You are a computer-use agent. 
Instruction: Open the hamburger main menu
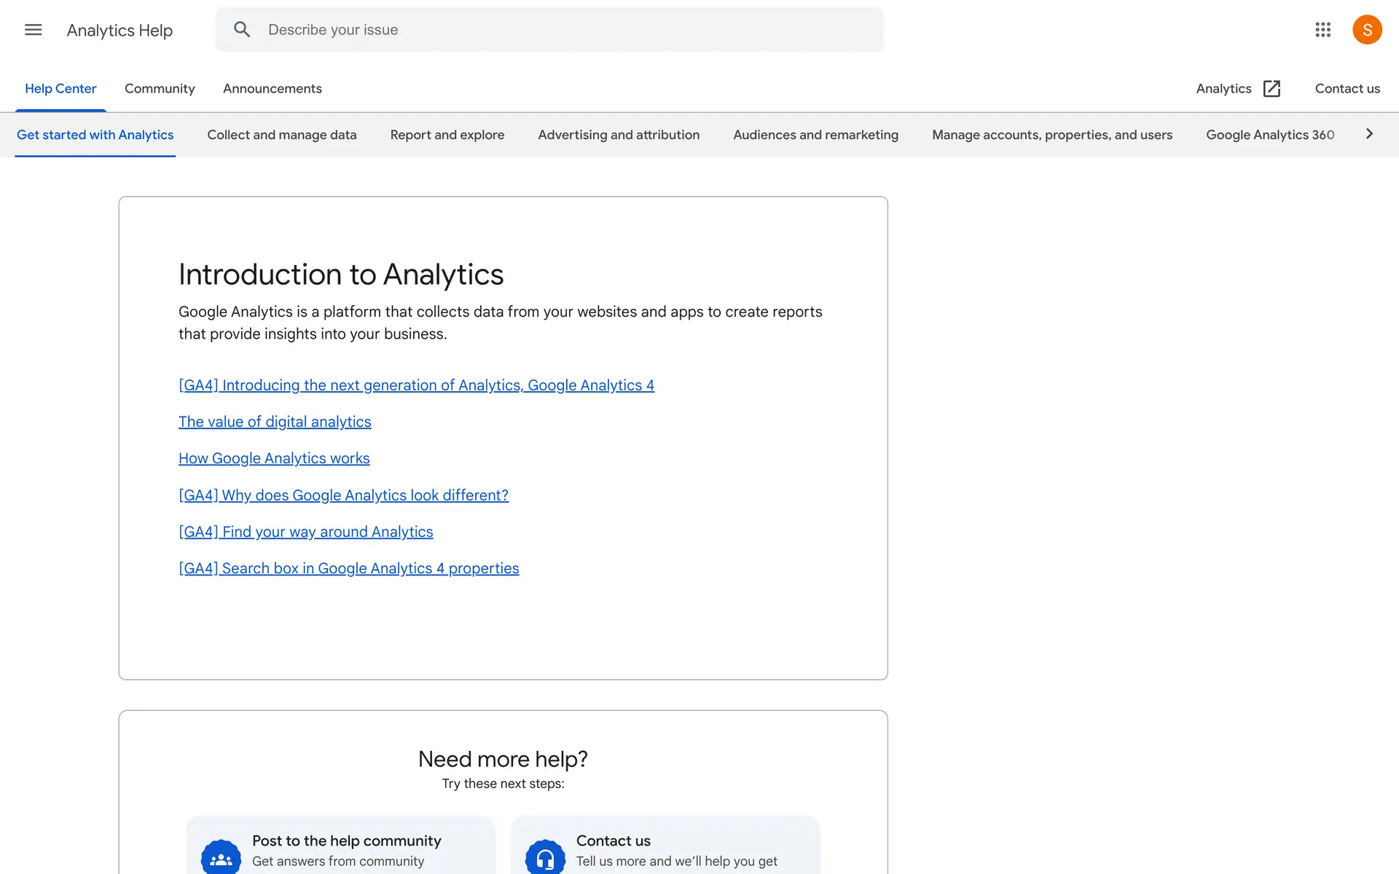coord(33,30)
